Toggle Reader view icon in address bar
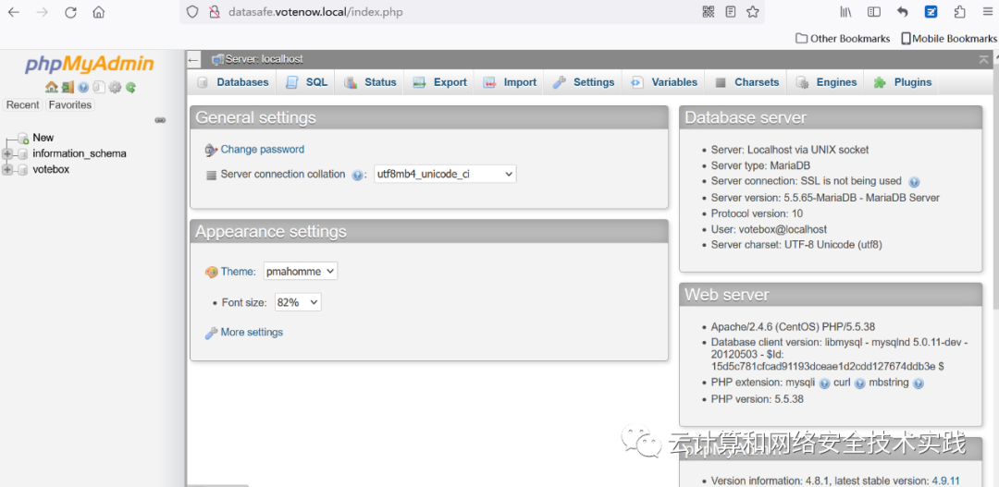 pyautogui.click(x=730, y=11)
